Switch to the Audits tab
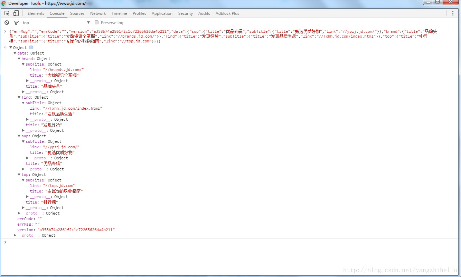 click(204, 13)
